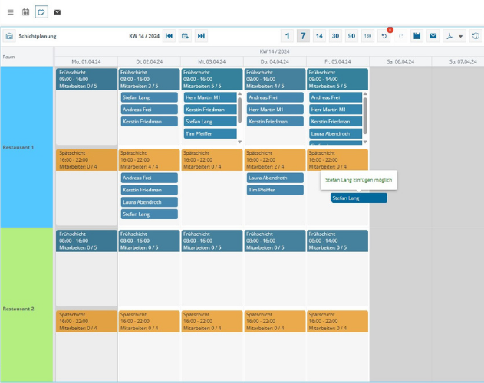Send plan by email from toolbar

pos(433,36)
